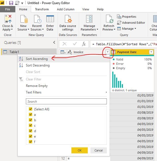Expand the Text Filters submenu arrow

(106, 92)
